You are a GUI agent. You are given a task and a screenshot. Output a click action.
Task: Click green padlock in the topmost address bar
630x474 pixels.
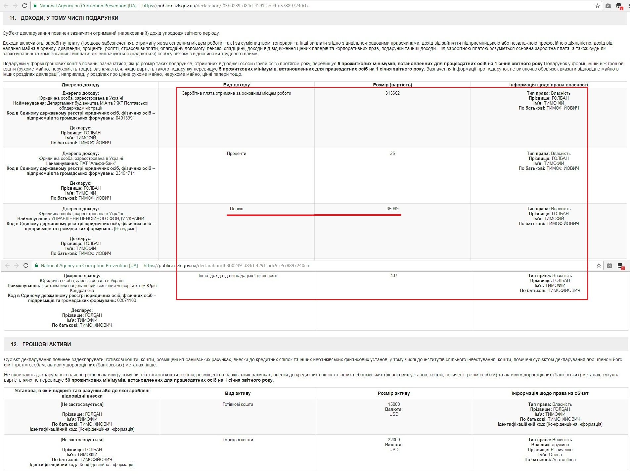point(35,6)
